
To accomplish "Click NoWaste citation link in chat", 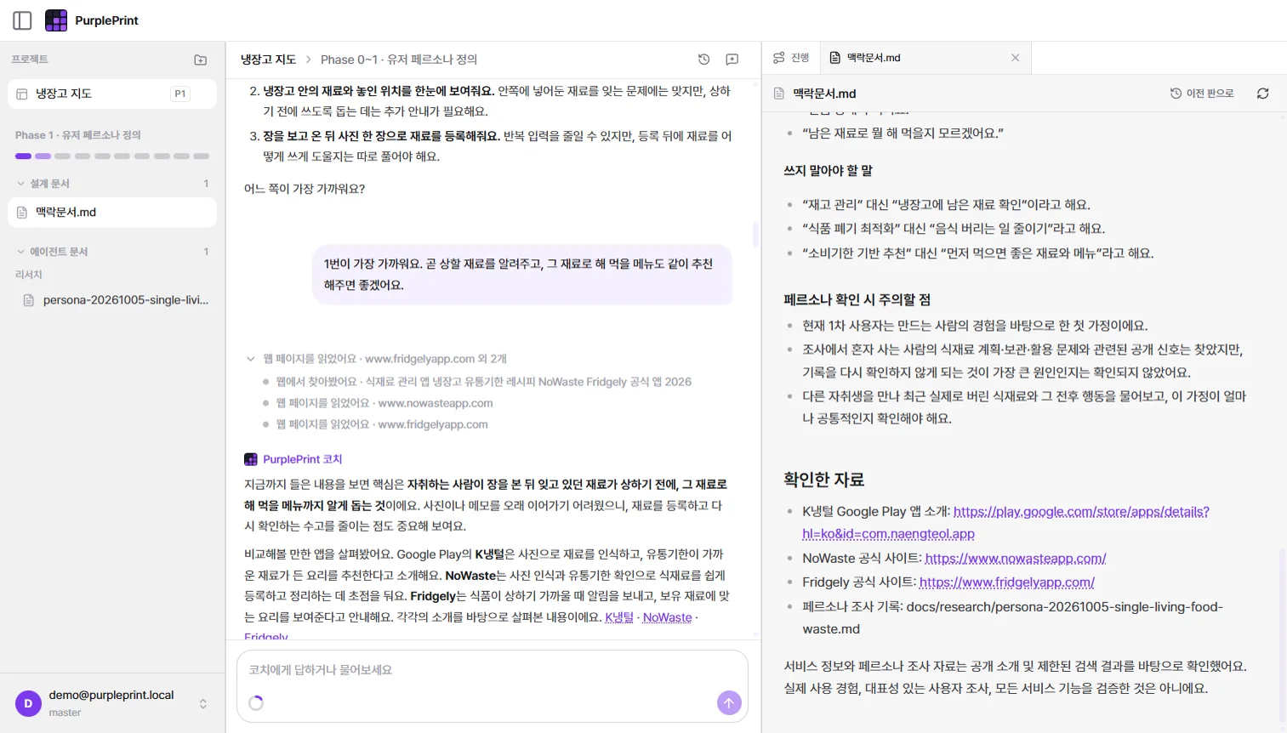I will pos(667,617).
